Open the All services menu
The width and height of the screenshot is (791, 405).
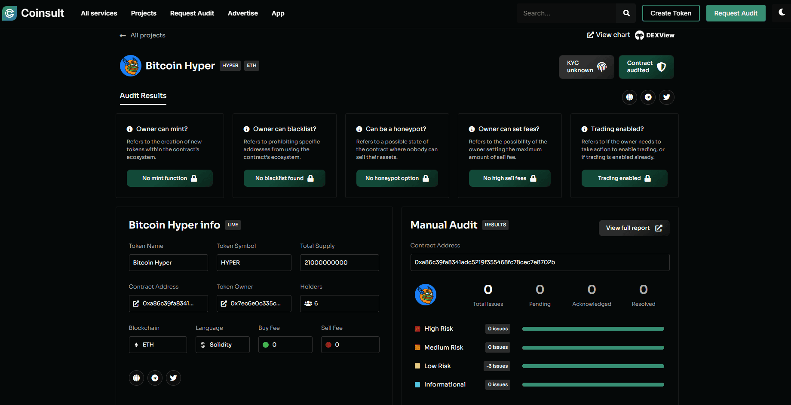click(99, 13)
